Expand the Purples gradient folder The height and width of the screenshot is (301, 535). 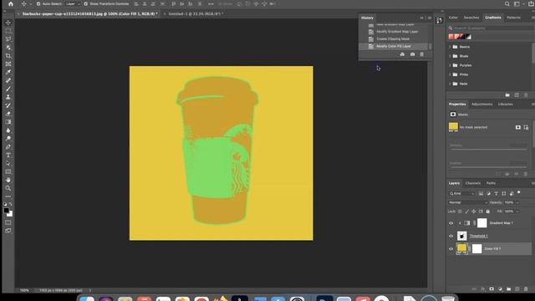pos(450,65)
